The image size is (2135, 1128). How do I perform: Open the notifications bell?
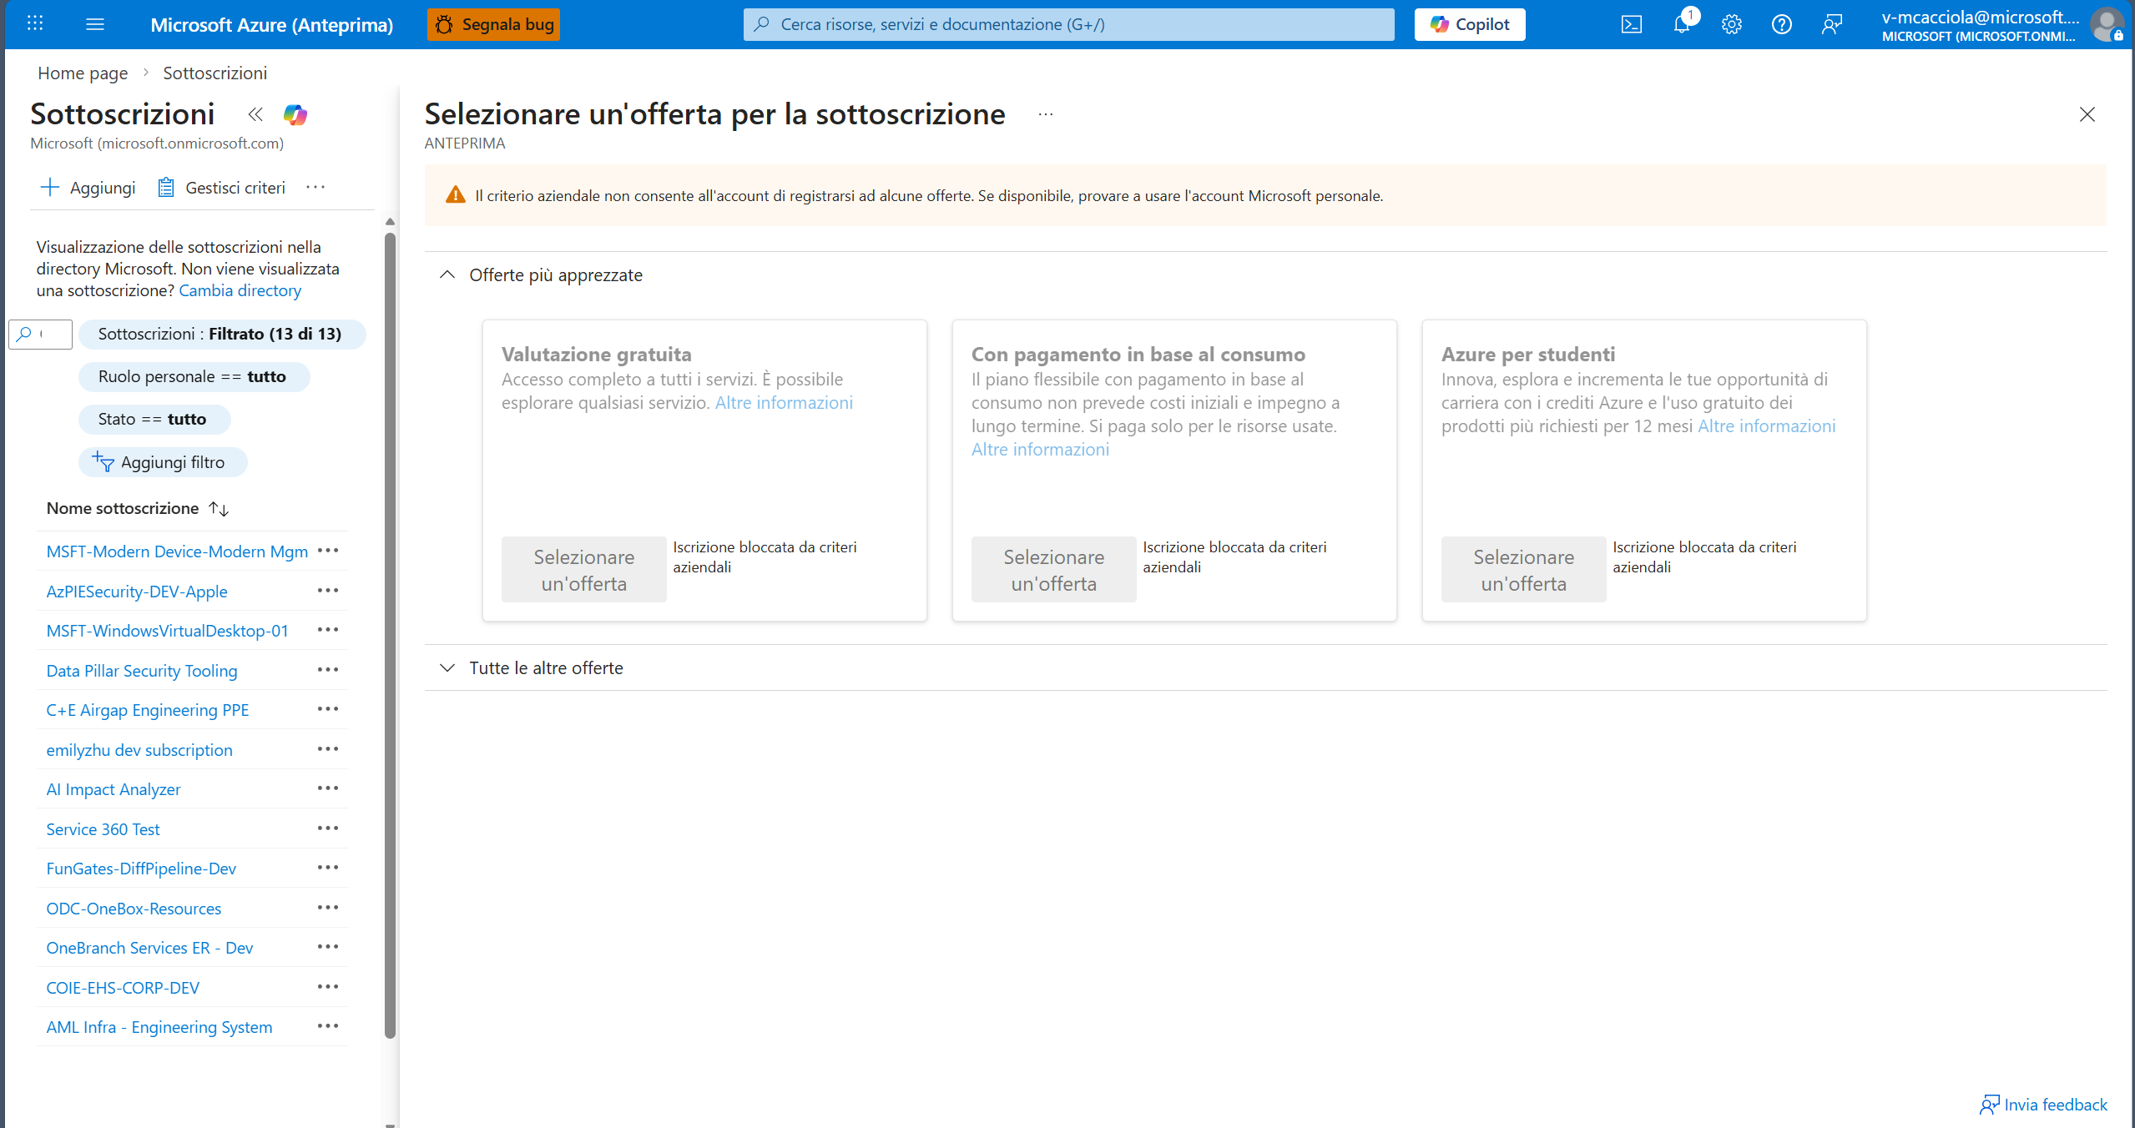point(1682,24)
